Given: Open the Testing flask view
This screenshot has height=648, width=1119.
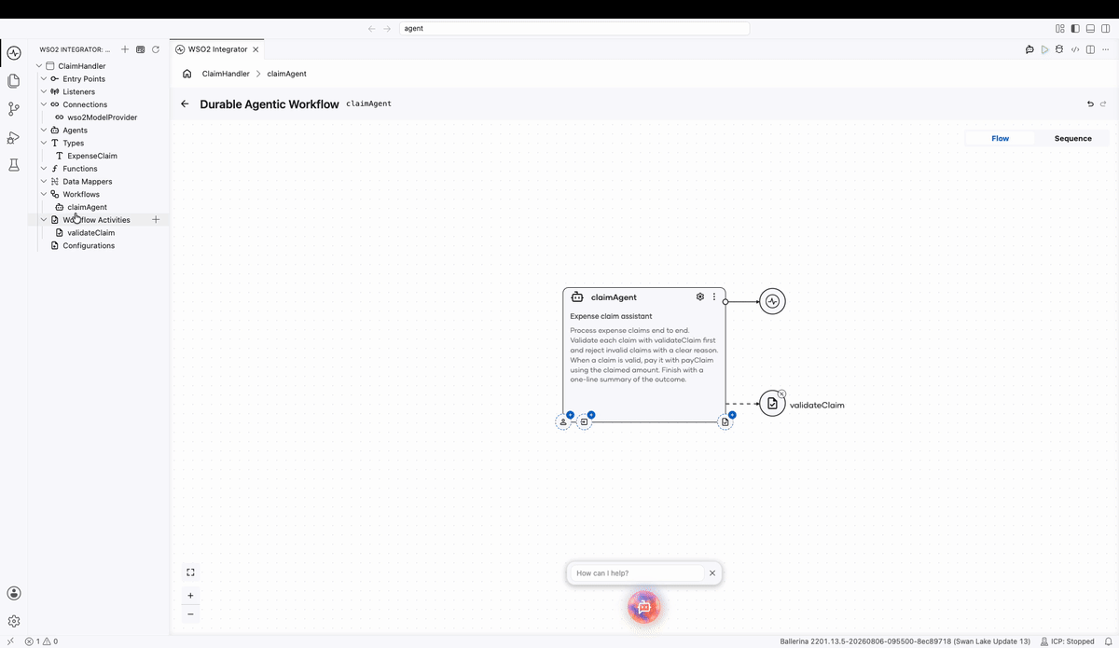Looking at the screenshot, I should click(x=13, y=165).
